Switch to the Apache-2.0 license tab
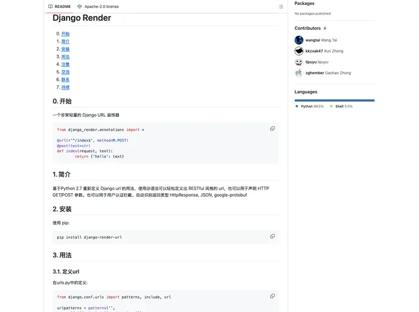This screenshot has height=312, width=419. [98, 7]
